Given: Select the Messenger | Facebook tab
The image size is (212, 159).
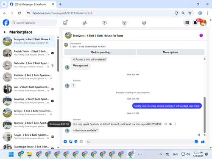Looking at the screenshot, I should tap(32, 4).
